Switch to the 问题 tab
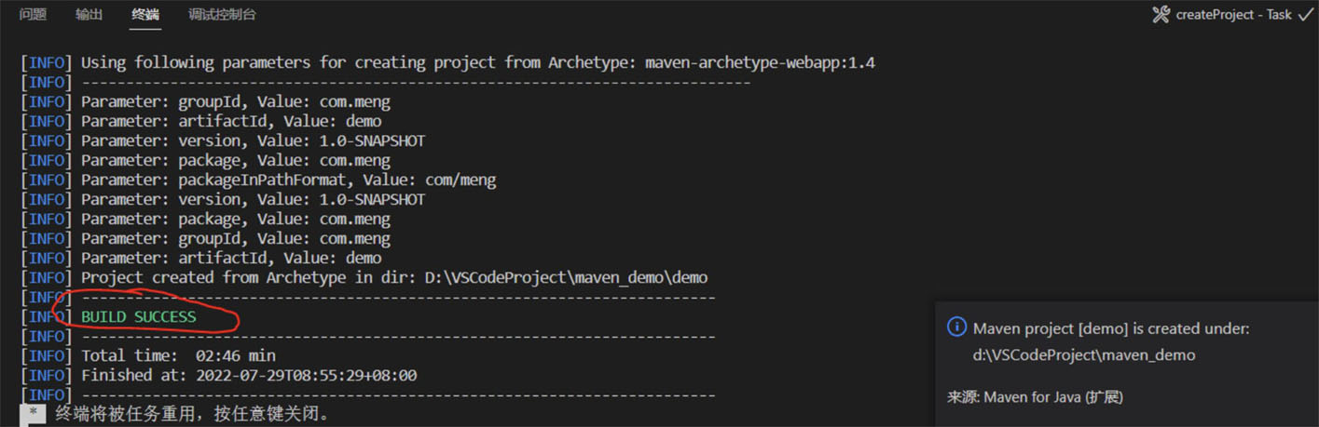The width and height of the screenshot is (1319, 427). (x=33, y=14)
